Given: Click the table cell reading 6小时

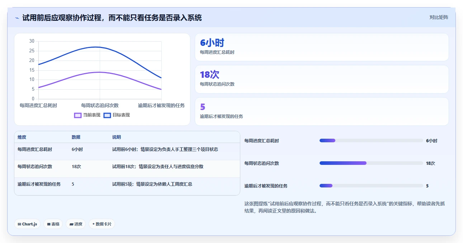Looking at the screenshot, I should point(77,149).
